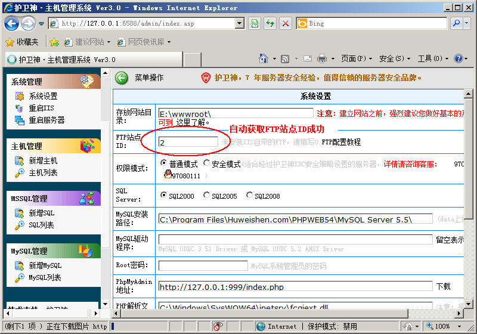Viewport: 477px width, 334px height.
Task: Open the IE home page icon
Action: pos(264,58)
